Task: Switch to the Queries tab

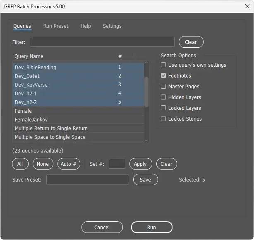Action: (x=22, y=26)
